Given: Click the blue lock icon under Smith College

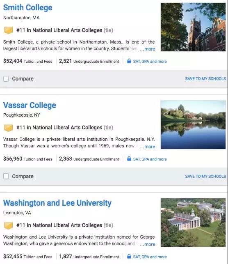Looking at the screenshot, I should click(129, 61).
